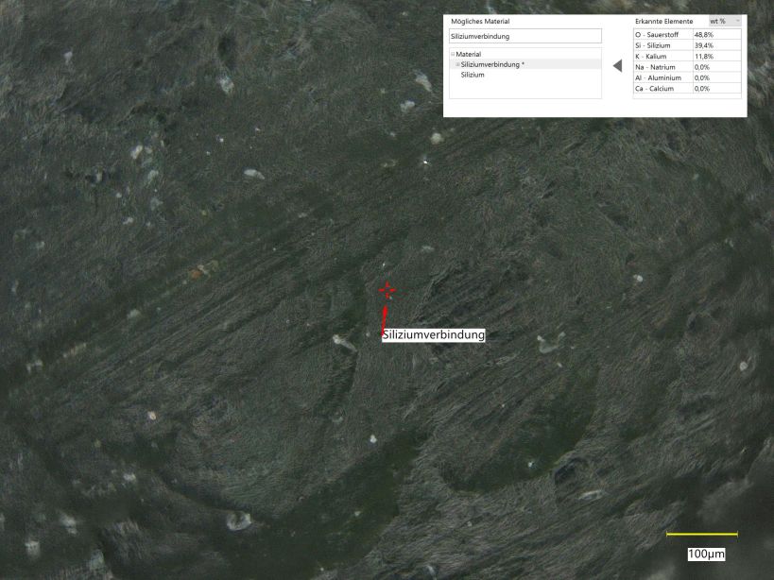This screenshot has height=580, width=774.
Task: Select Siliziumverbindung * in the material list
Action: click(492, 64)
